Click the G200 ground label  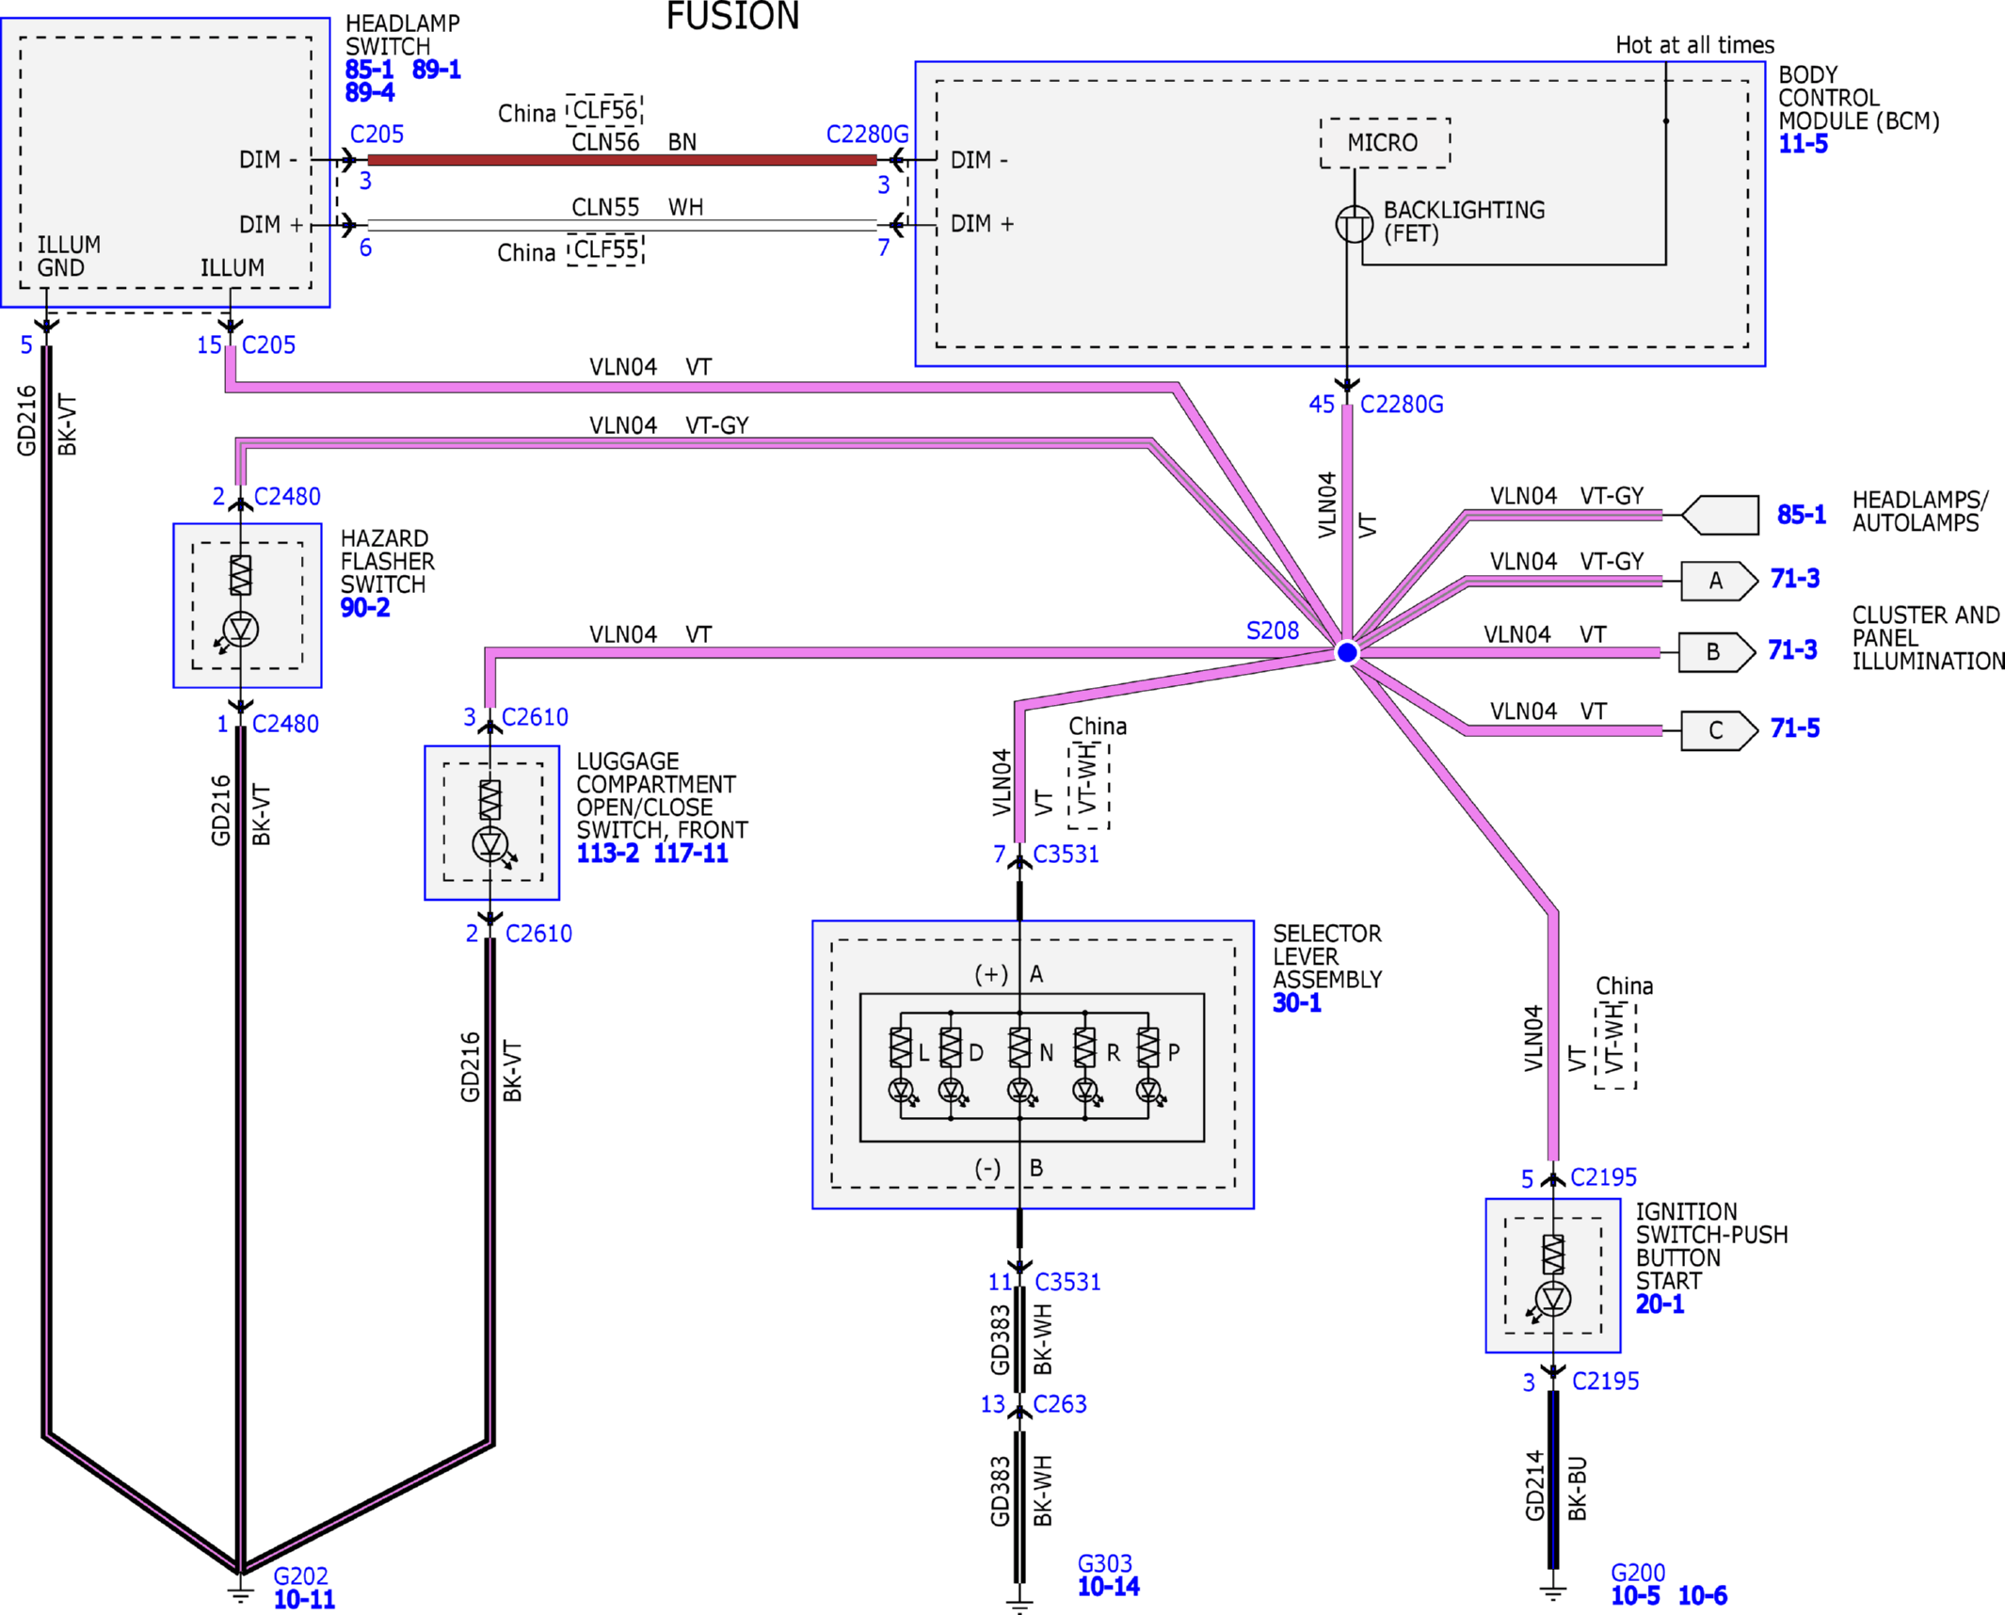(x=1638, y=1574)
